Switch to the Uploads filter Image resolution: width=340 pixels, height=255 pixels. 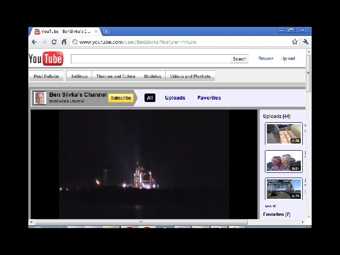[x=175, y=98]
